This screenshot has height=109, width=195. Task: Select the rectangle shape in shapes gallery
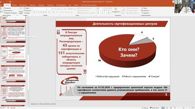(x=105, y=8)
